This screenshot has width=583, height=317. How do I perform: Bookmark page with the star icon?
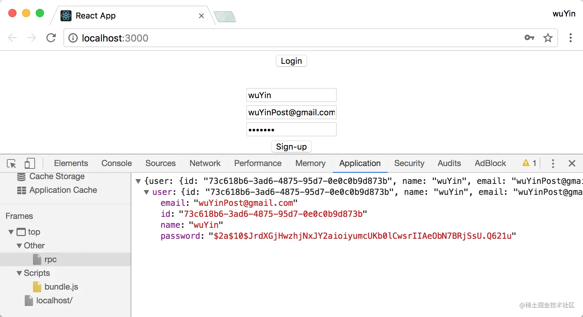pos(548,38)
